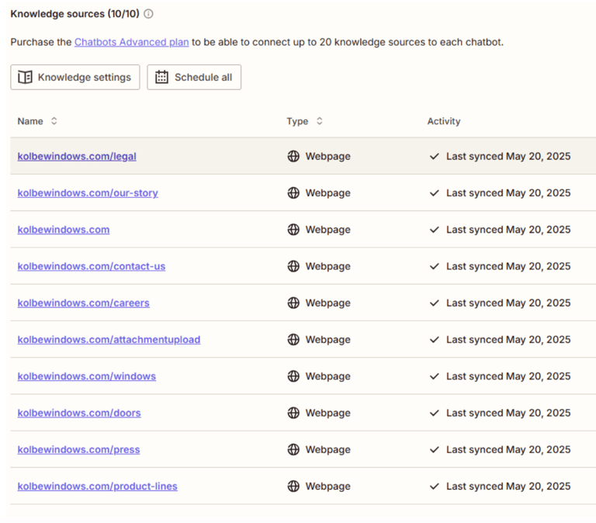The width and height of the screenshot is (596, 523).
Task: Click Last synced May 20, 2025 in the contact-us row
Action: (x=508, y=266)
